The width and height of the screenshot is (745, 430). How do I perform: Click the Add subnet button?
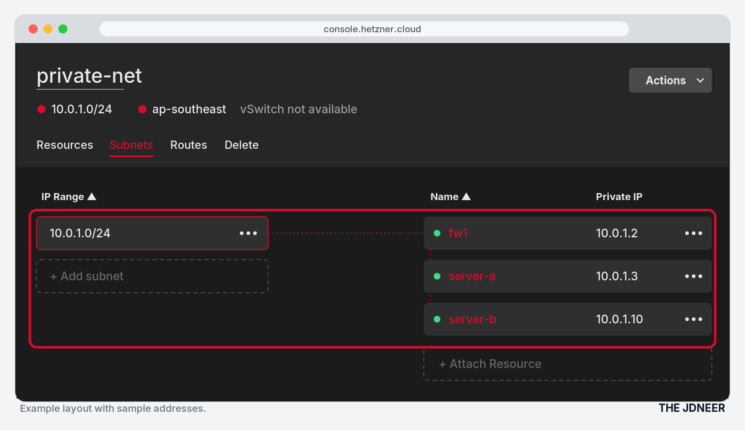[x=152, y=276]
